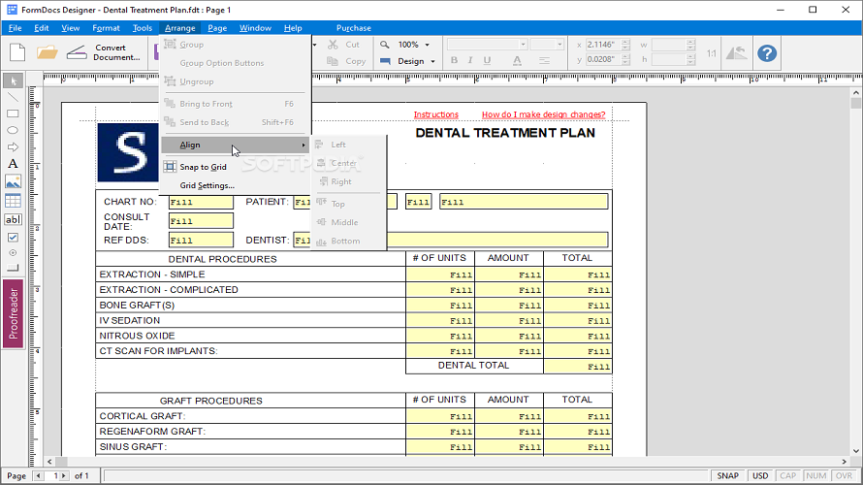Choose the text label 'A' tool

13,164
